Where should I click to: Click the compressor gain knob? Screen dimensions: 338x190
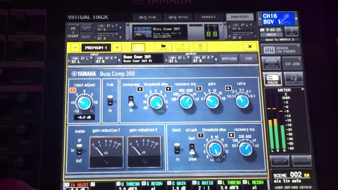[x=212, y=102]
